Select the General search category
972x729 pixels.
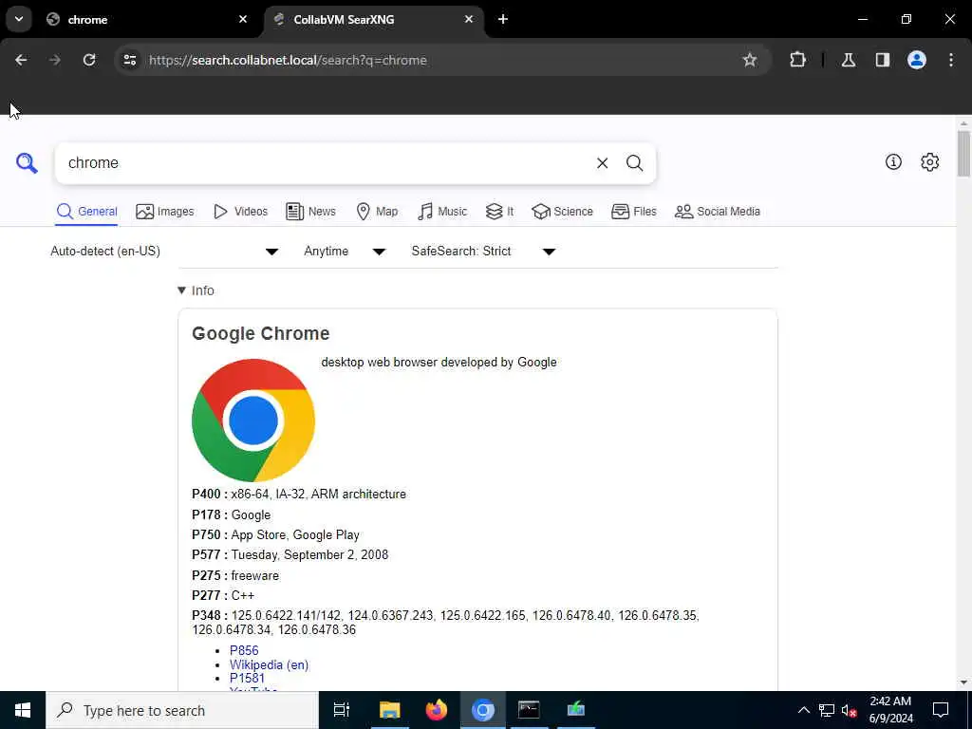pyautogui.click(x=86, y=212)
